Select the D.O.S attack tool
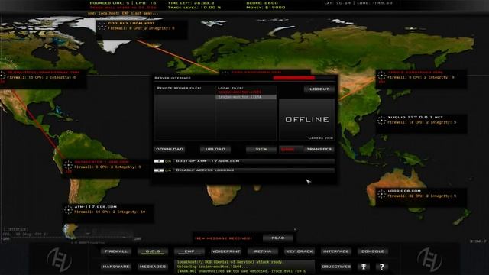This screenshot has width=489, height=275. click(153, 251)
